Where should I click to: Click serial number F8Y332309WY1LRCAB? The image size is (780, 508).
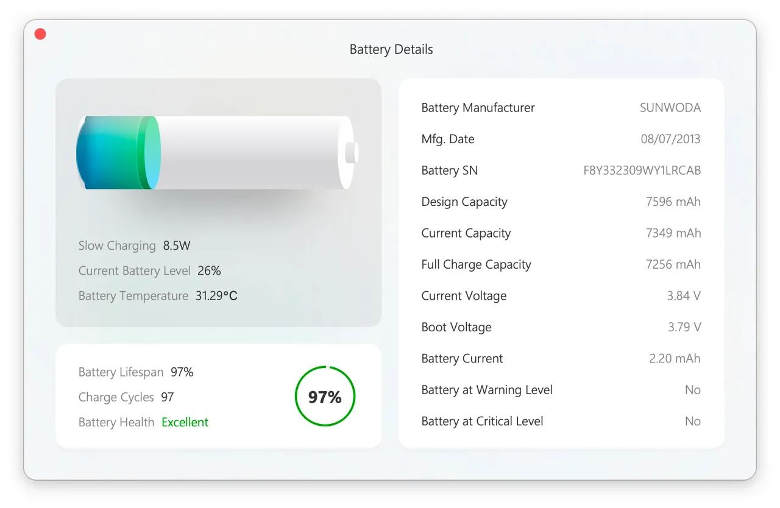642,171
